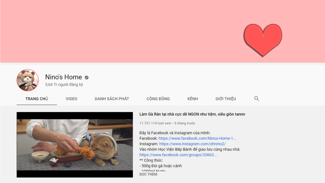Expand description with ĐỌC THÊM
This screenshot has width=325, height=183.
pyautogui.click(x=148, y=174)
